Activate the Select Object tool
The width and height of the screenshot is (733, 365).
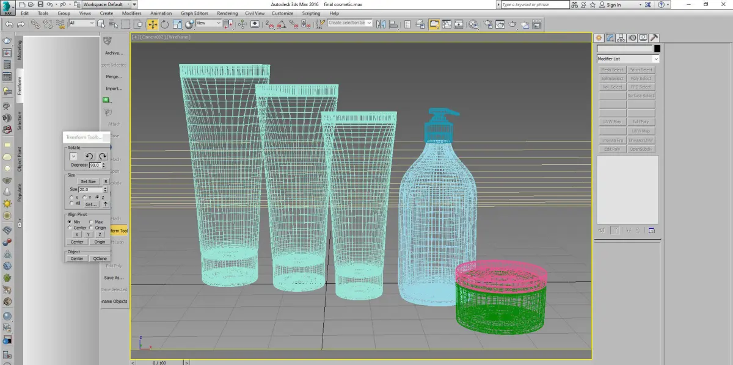101,24
